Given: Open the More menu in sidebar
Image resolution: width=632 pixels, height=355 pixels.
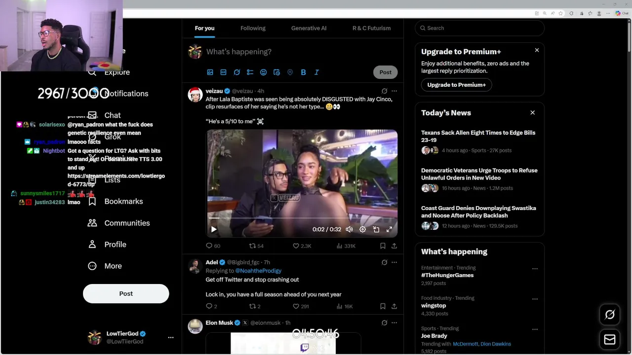Looking at the screenshot, I should [x=105, y=266].
